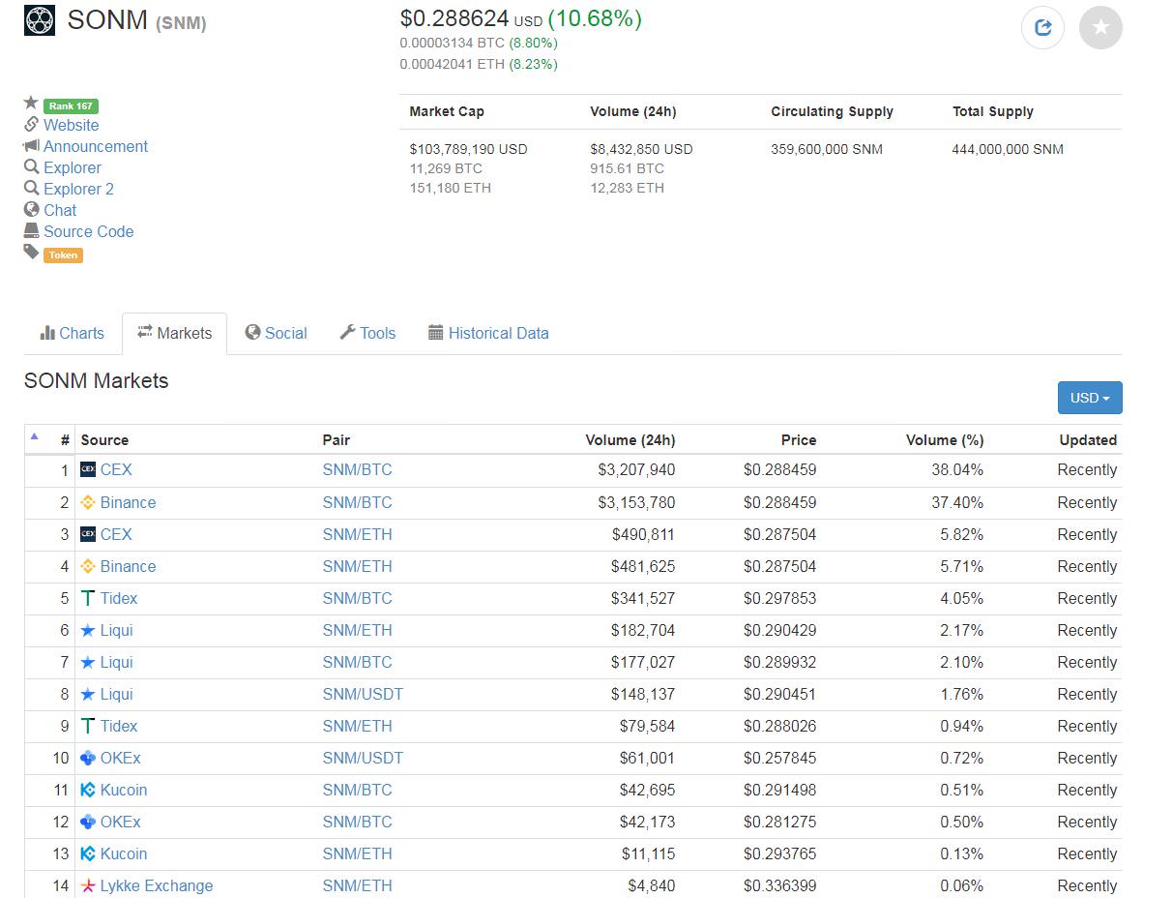Click the Token tag badge
This screenshot has width=1172, height=898.
[x=63, y=255]
